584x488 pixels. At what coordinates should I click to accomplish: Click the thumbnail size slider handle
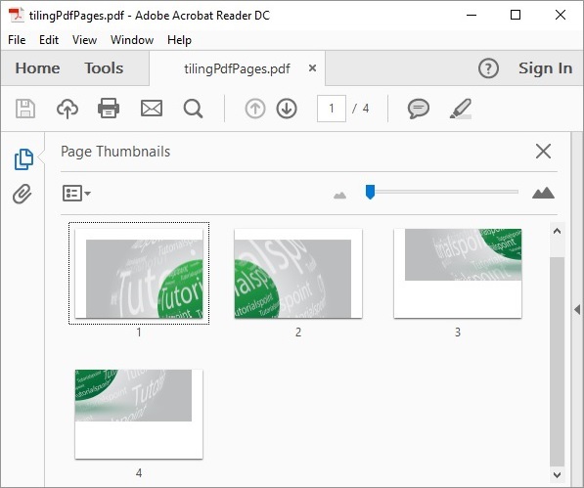point(370,192)
